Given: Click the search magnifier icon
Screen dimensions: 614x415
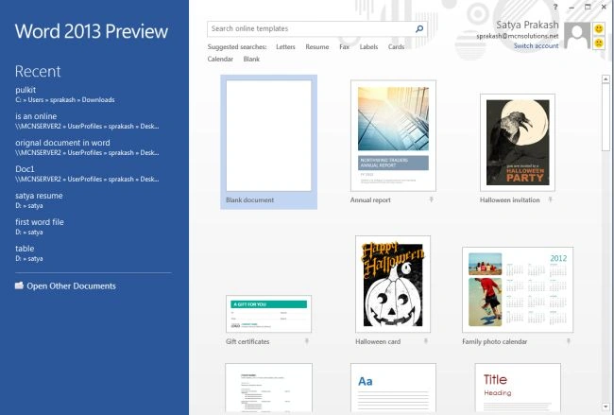Looking at the screenshot, I should [419, 28].
